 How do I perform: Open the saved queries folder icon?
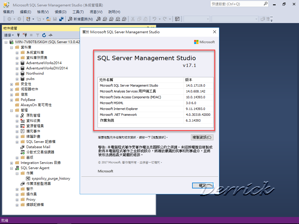(49, 19)
